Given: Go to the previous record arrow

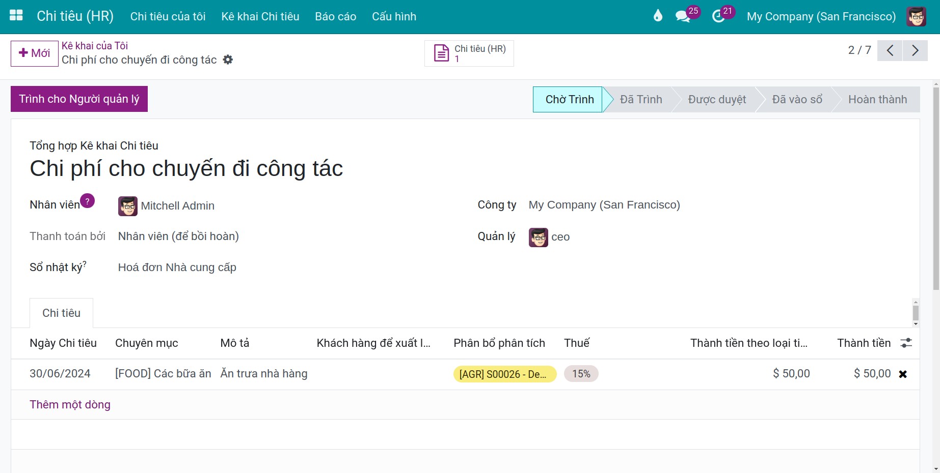Looking at the screenshot, I should [890, 50].
